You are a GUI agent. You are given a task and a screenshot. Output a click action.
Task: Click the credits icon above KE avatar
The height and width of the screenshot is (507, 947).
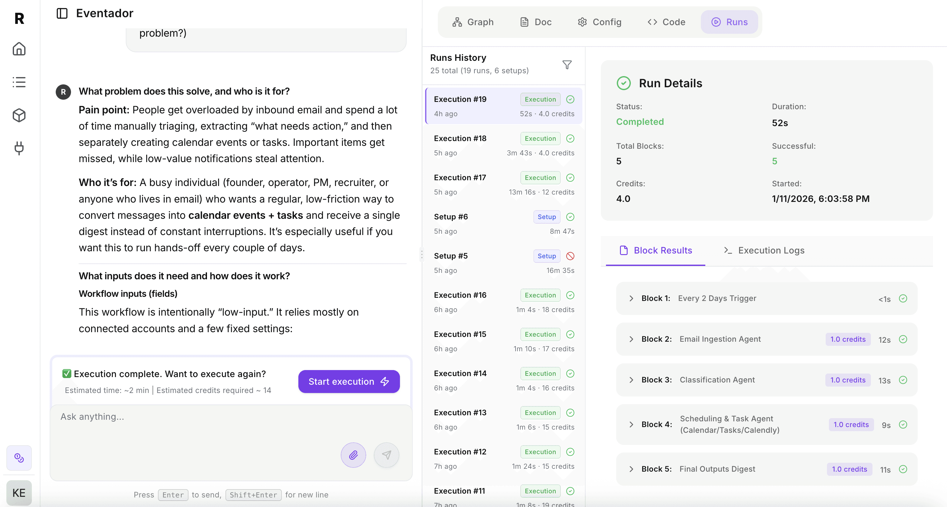pyautogui.click(x=19, y=458)
